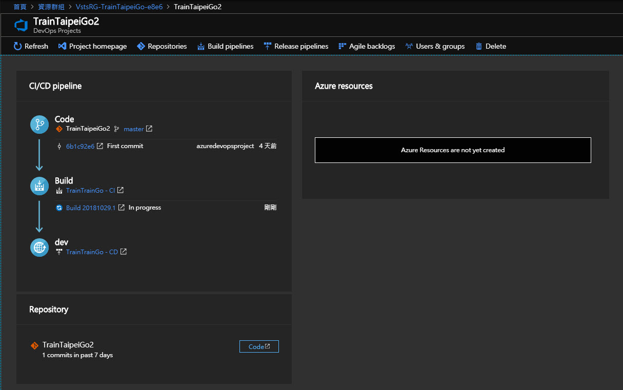Open the master branch link
This screenshot has width=623, height=390.
tap(134, 129)
